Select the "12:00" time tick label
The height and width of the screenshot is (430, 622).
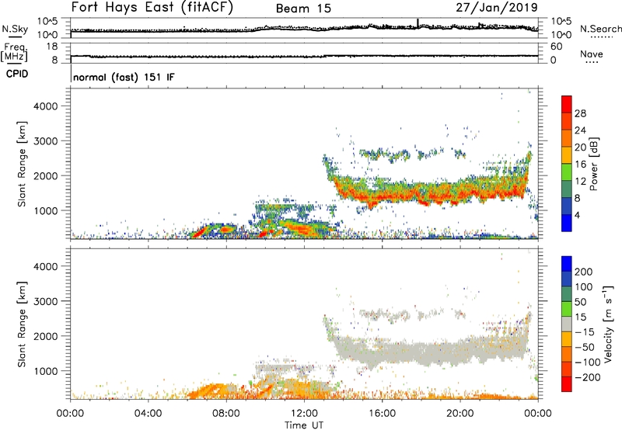point(304,414)
